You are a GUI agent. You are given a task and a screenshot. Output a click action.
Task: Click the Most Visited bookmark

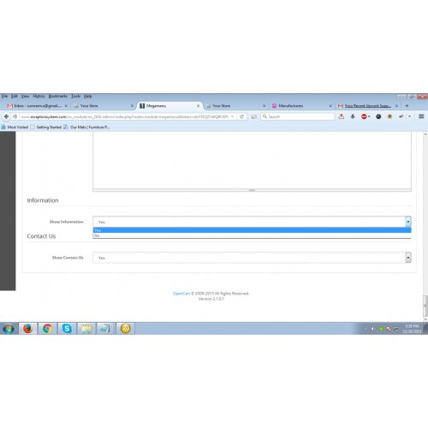point(15,127)
